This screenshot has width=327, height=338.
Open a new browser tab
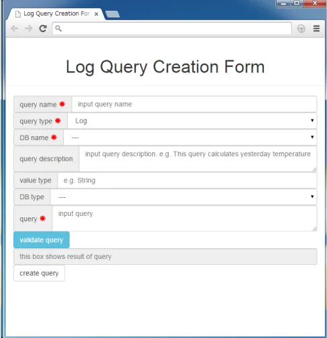click(113, 14)
